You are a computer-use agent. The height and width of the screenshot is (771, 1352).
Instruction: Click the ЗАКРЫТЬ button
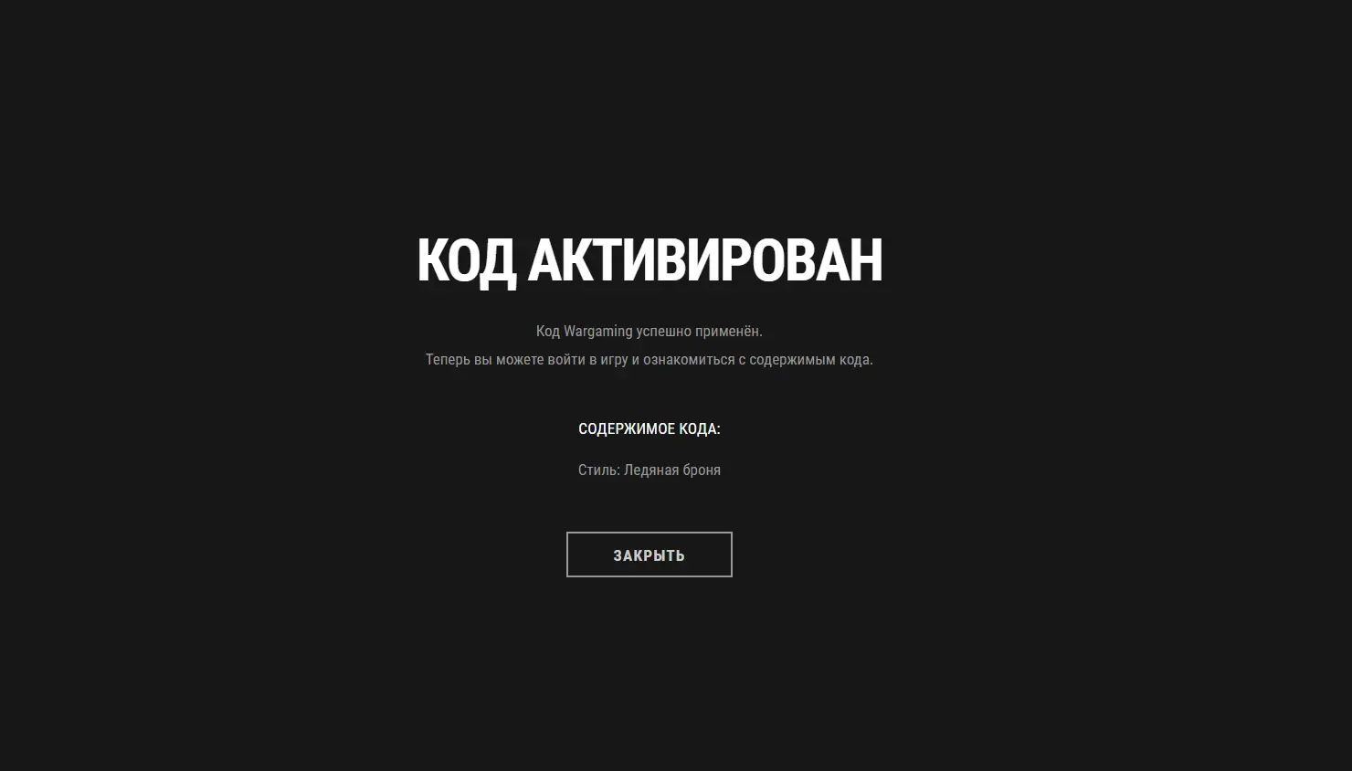(x=649, y=554)
